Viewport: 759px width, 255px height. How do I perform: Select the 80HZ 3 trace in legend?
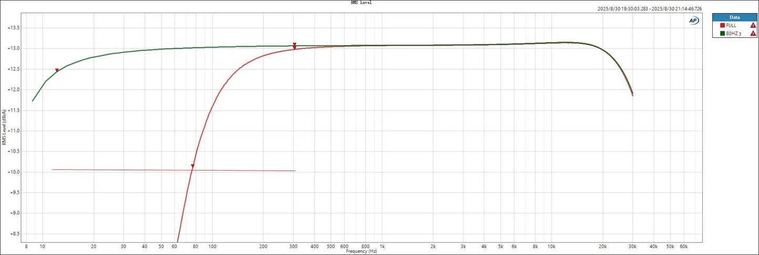pos(733,33)
